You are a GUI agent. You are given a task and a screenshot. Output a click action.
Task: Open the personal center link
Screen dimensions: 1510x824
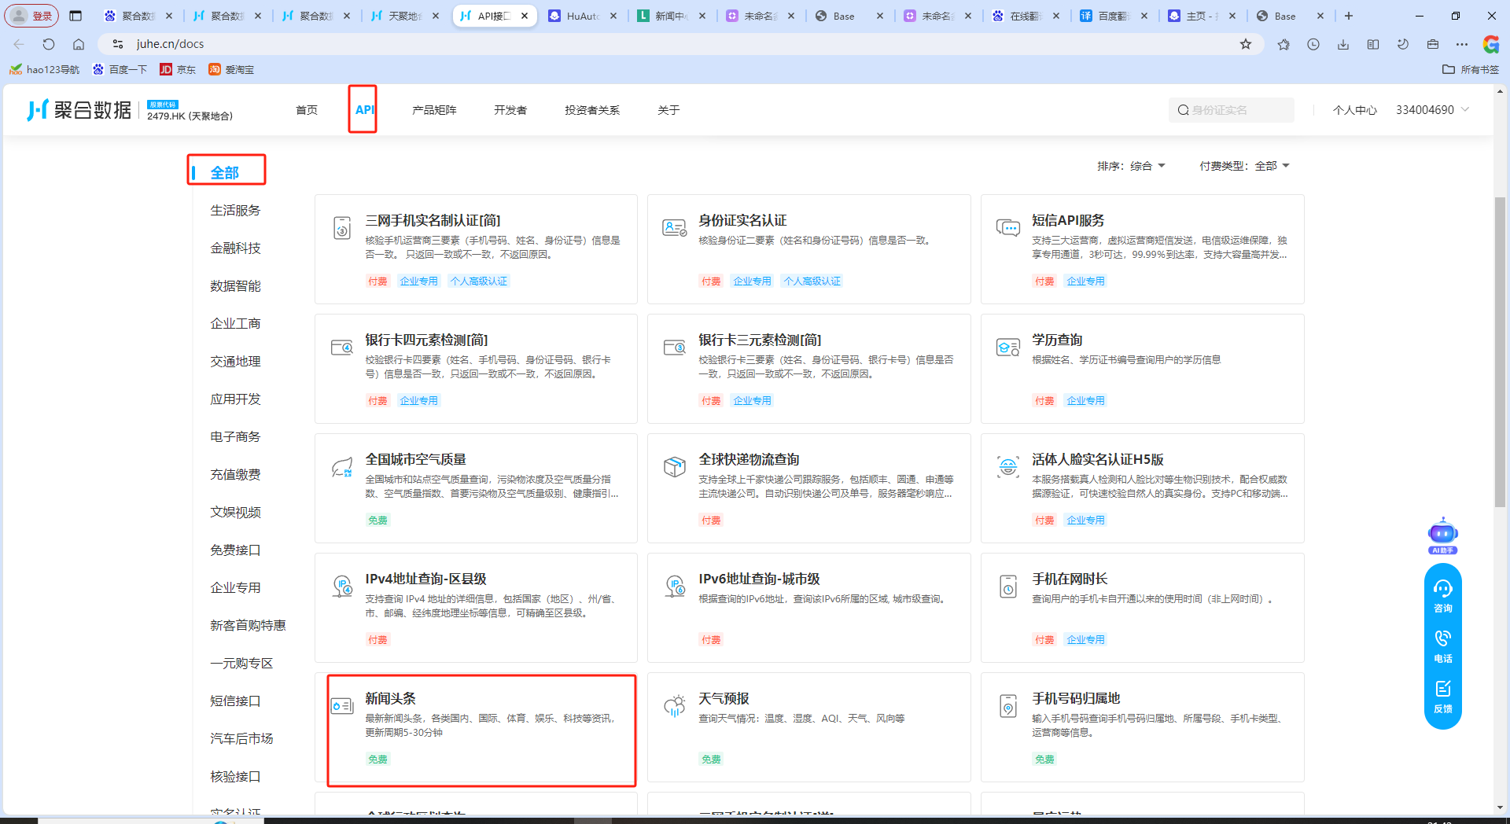(1354, 110)
